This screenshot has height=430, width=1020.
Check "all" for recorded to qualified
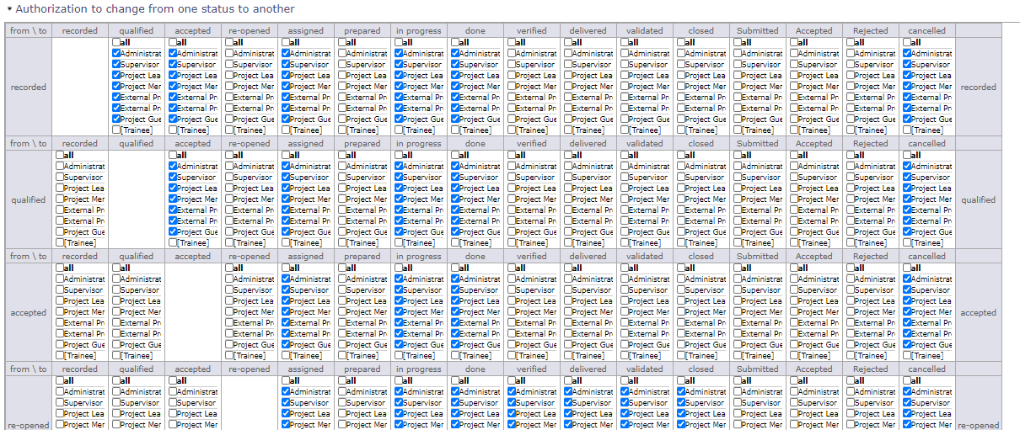117,42
